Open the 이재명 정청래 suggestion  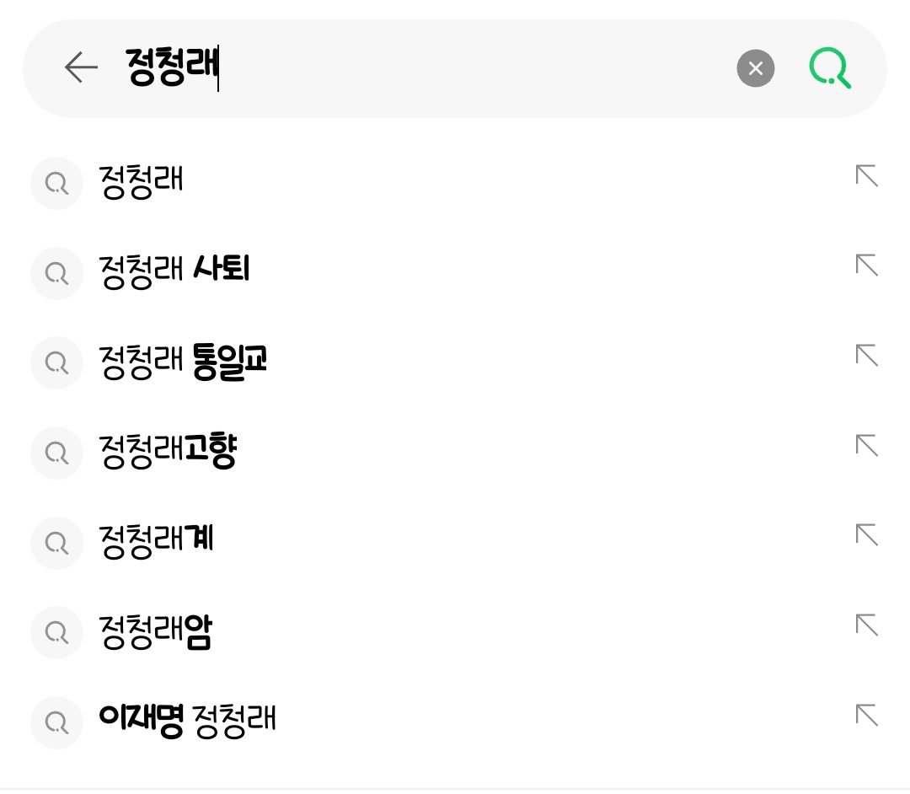[187, 722]
